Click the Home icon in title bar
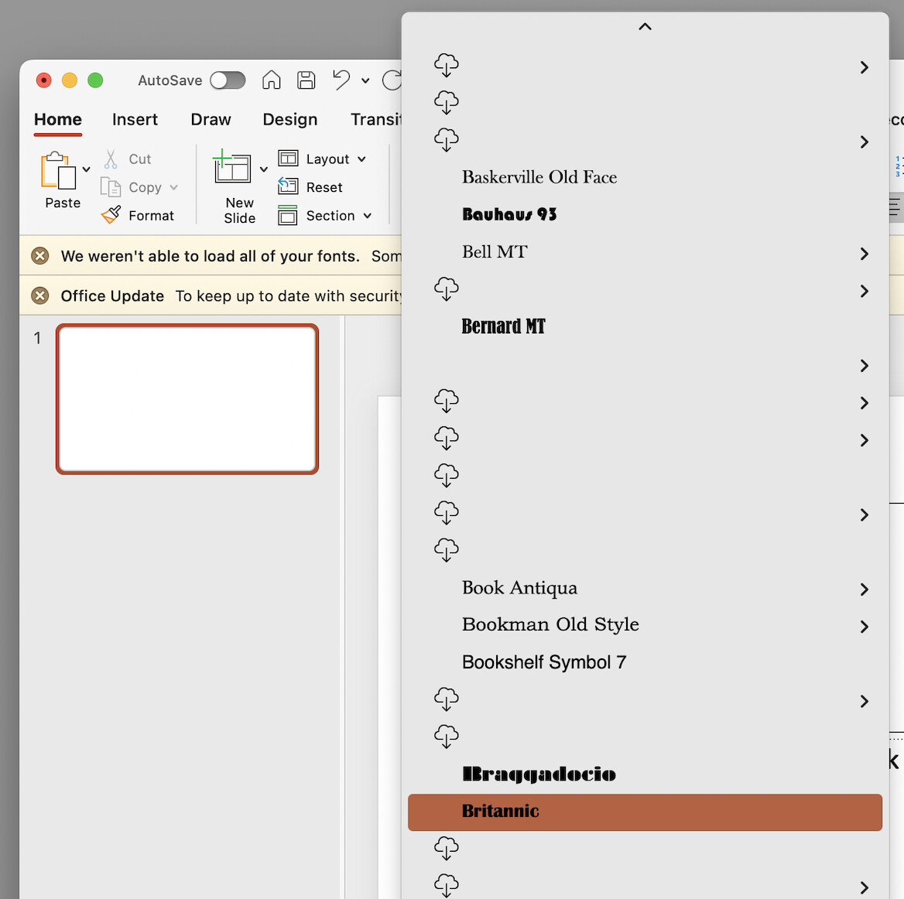Viewport: 904px width, 899px height. 272,80
